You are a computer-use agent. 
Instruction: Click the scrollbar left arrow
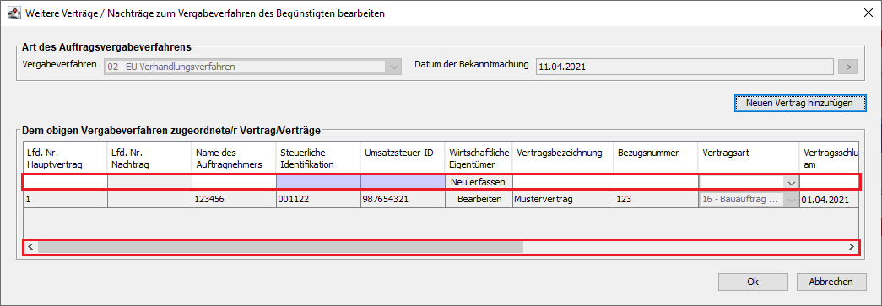pos(30,247)
